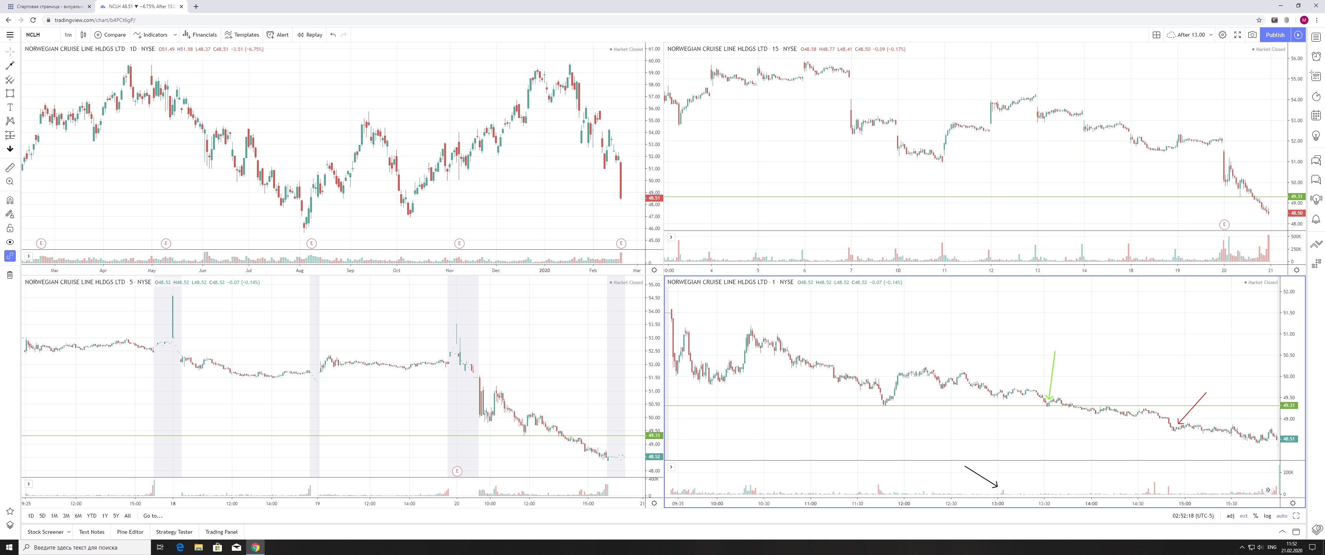Toggle hide all drawings eye icon

click(10, 242)
